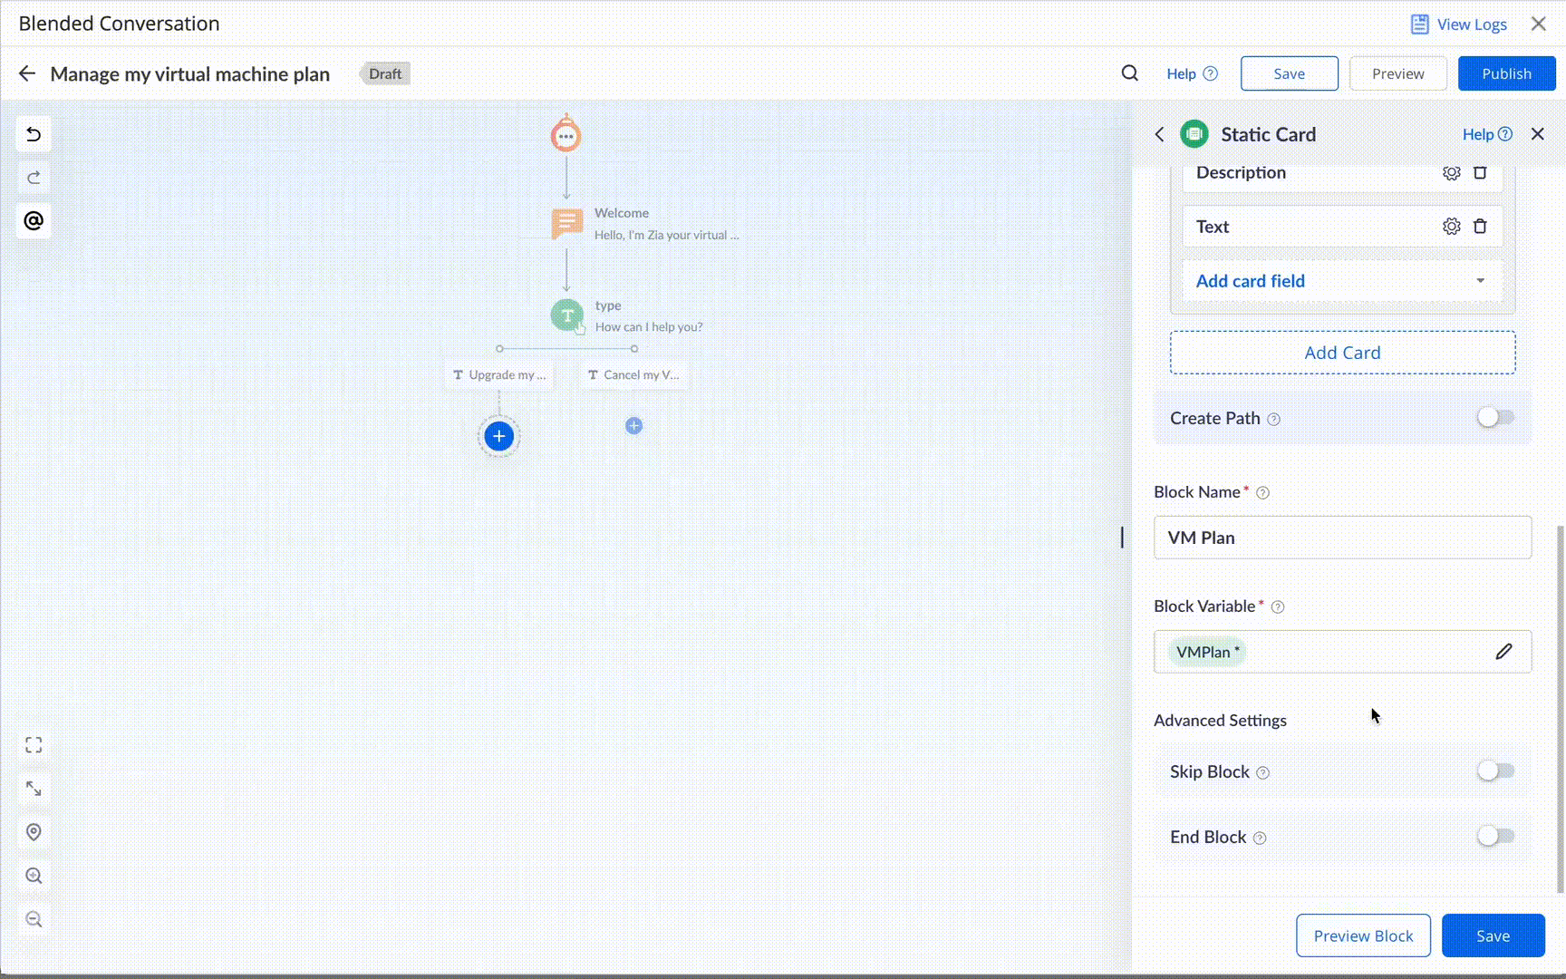Open settings gear for Text field
This screenshot has height=979, width=1566.
point(1452,227)
